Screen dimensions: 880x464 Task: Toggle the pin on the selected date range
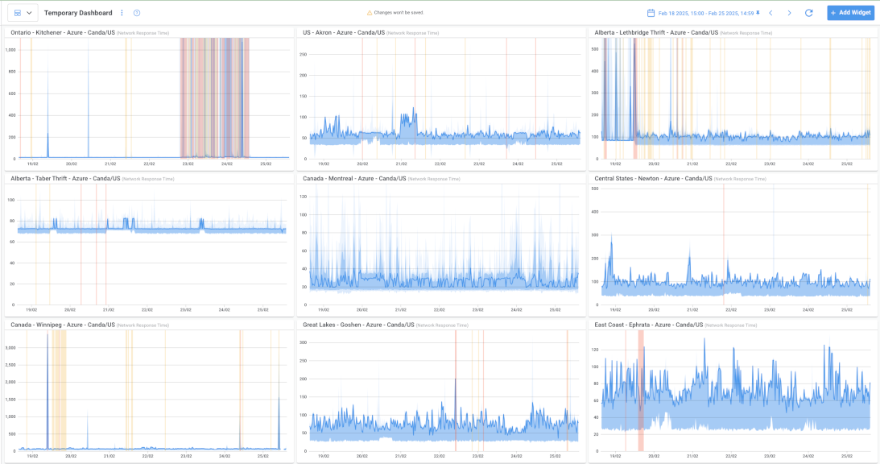click(x=758, y=13)
